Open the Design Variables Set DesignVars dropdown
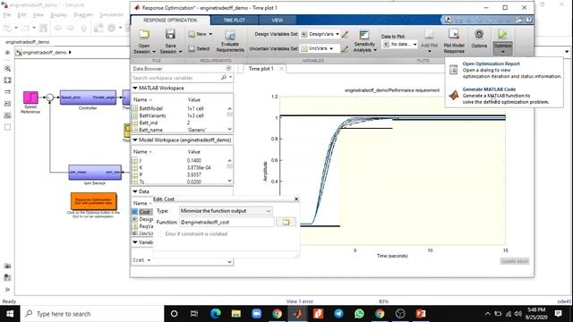This screenshot has width=573, height=322. [320, 34]
